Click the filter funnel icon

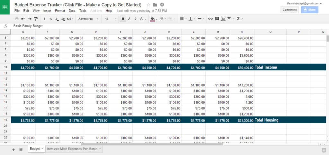pos(229,19)
